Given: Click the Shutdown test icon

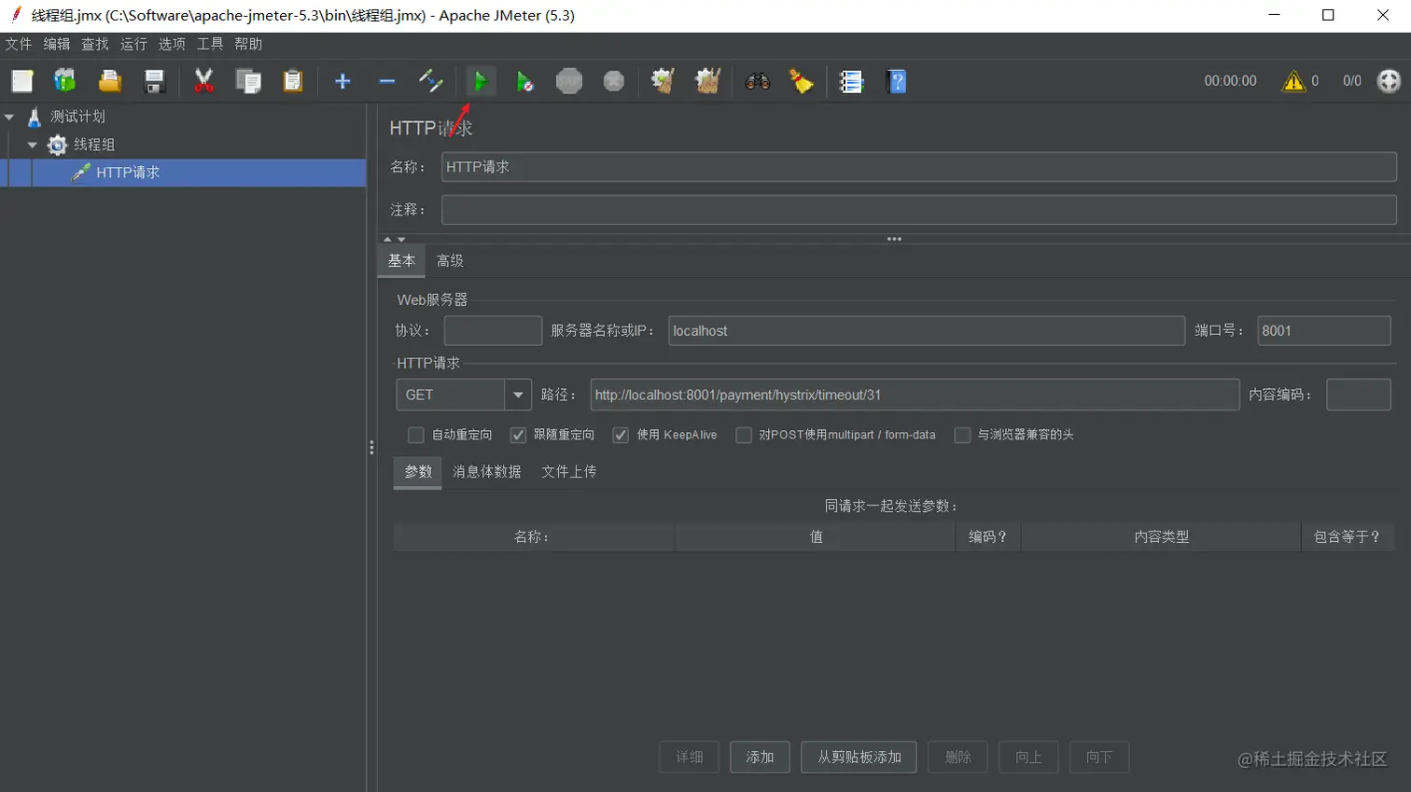Looking at the screenshot, I should [x=614, y=81].
